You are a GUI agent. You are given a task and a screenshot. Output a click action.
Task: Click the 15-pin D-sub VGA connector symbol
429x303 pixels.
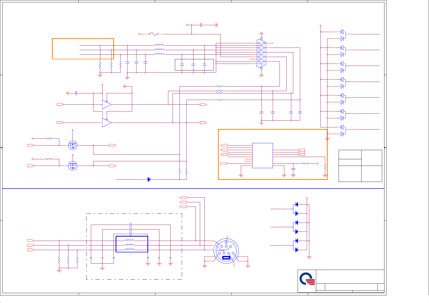click(x=261, y=54)
